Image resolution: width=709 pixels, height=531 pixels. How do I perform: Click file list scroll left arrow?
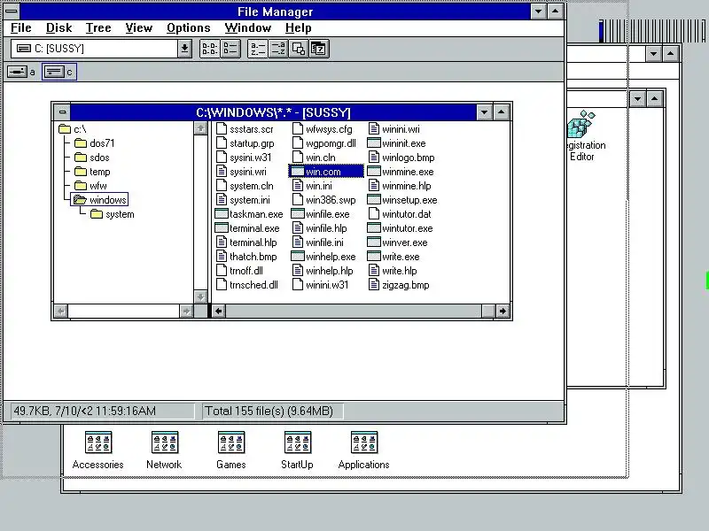click(219, 311)
